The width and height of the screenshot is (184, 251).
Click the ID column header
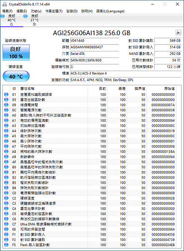tap(14, 89)
